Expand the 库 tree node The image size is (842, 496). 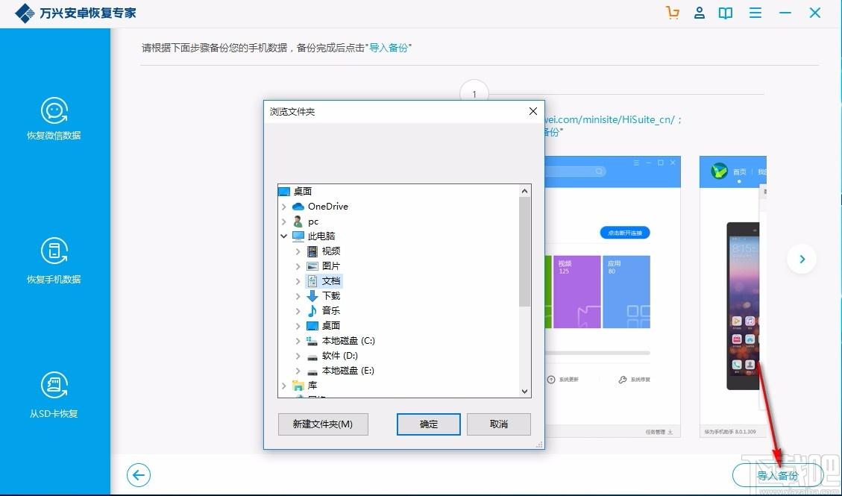click(284, 386)
